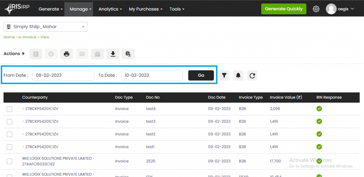Screen dimensions: 364x177
Task: Tick the checkbox for invoice test3
Action: (10, 122)
